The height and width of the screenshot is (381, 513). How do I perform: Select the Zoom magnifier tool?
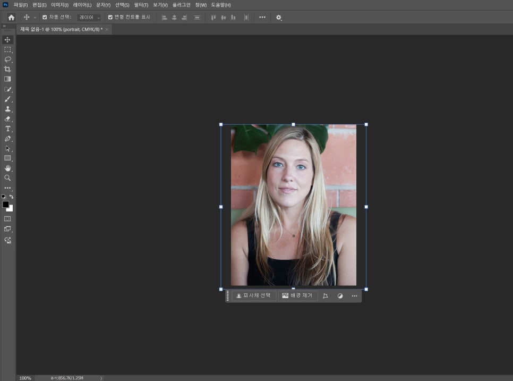[7, 178]
